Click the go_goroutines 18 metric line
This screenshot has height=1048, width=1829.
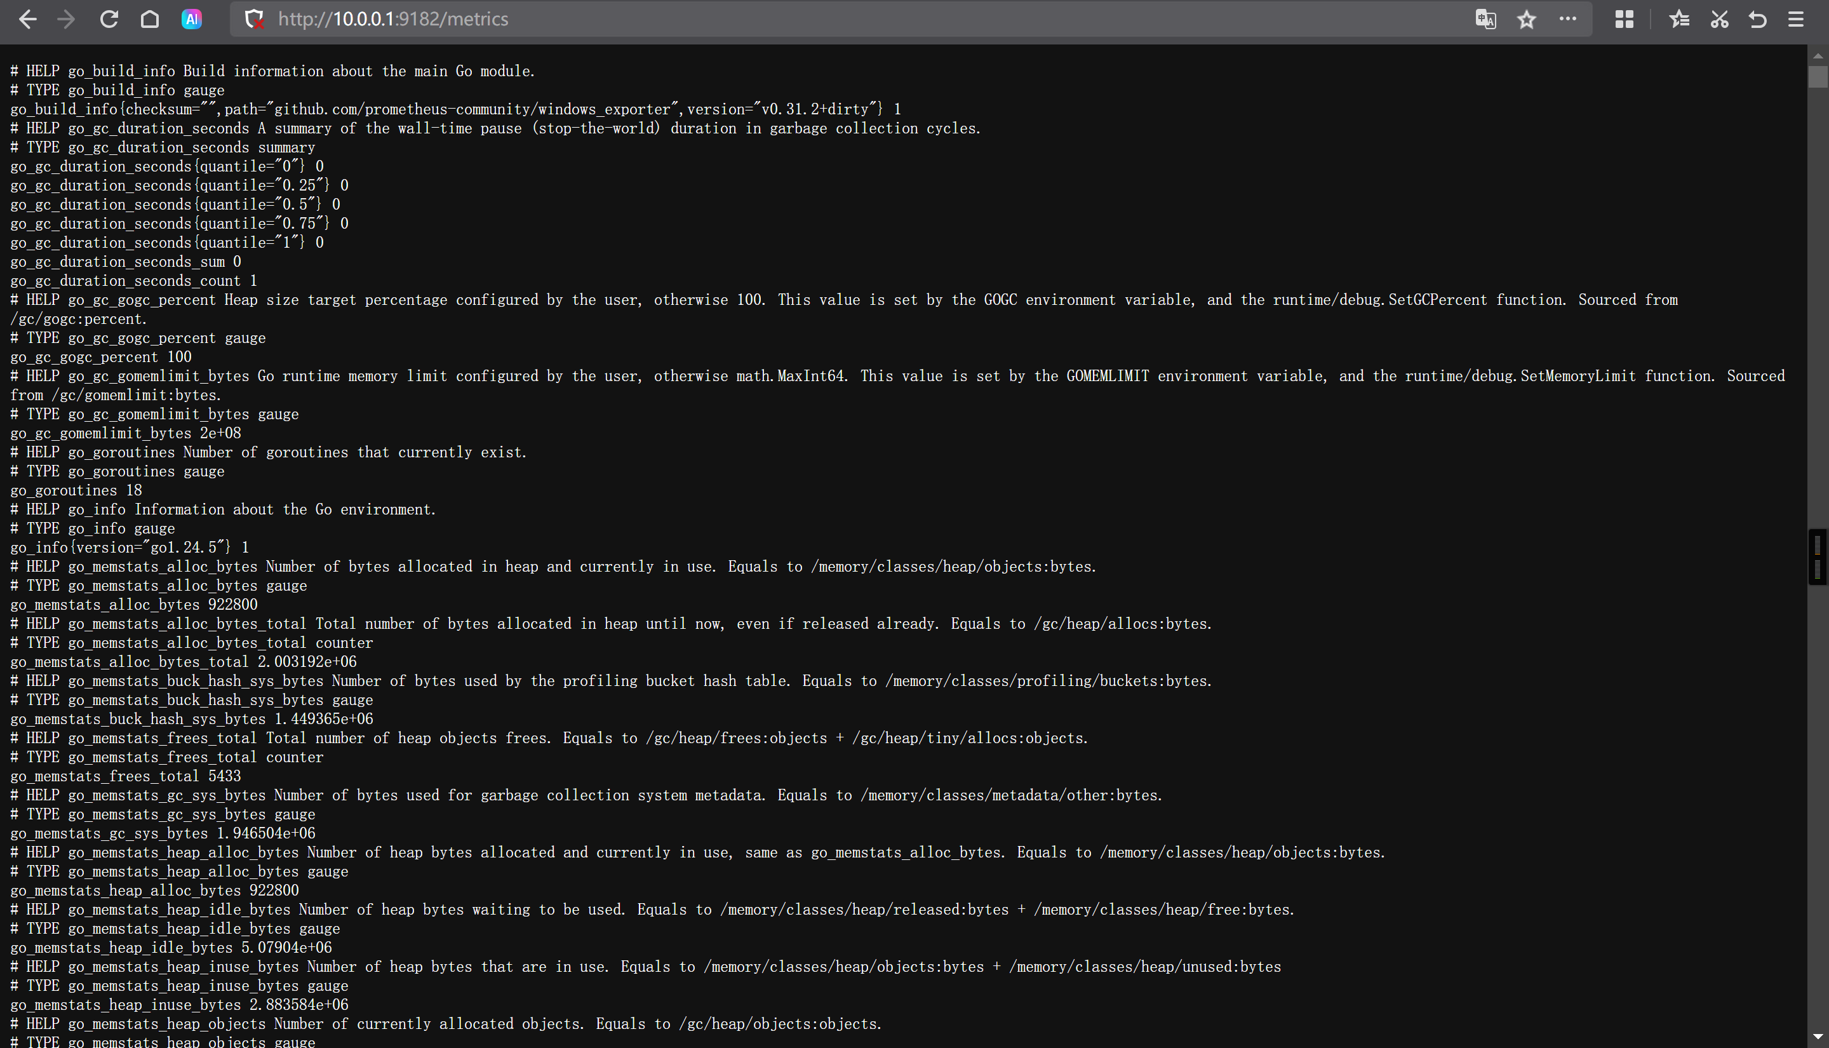(x=76, y=491)
